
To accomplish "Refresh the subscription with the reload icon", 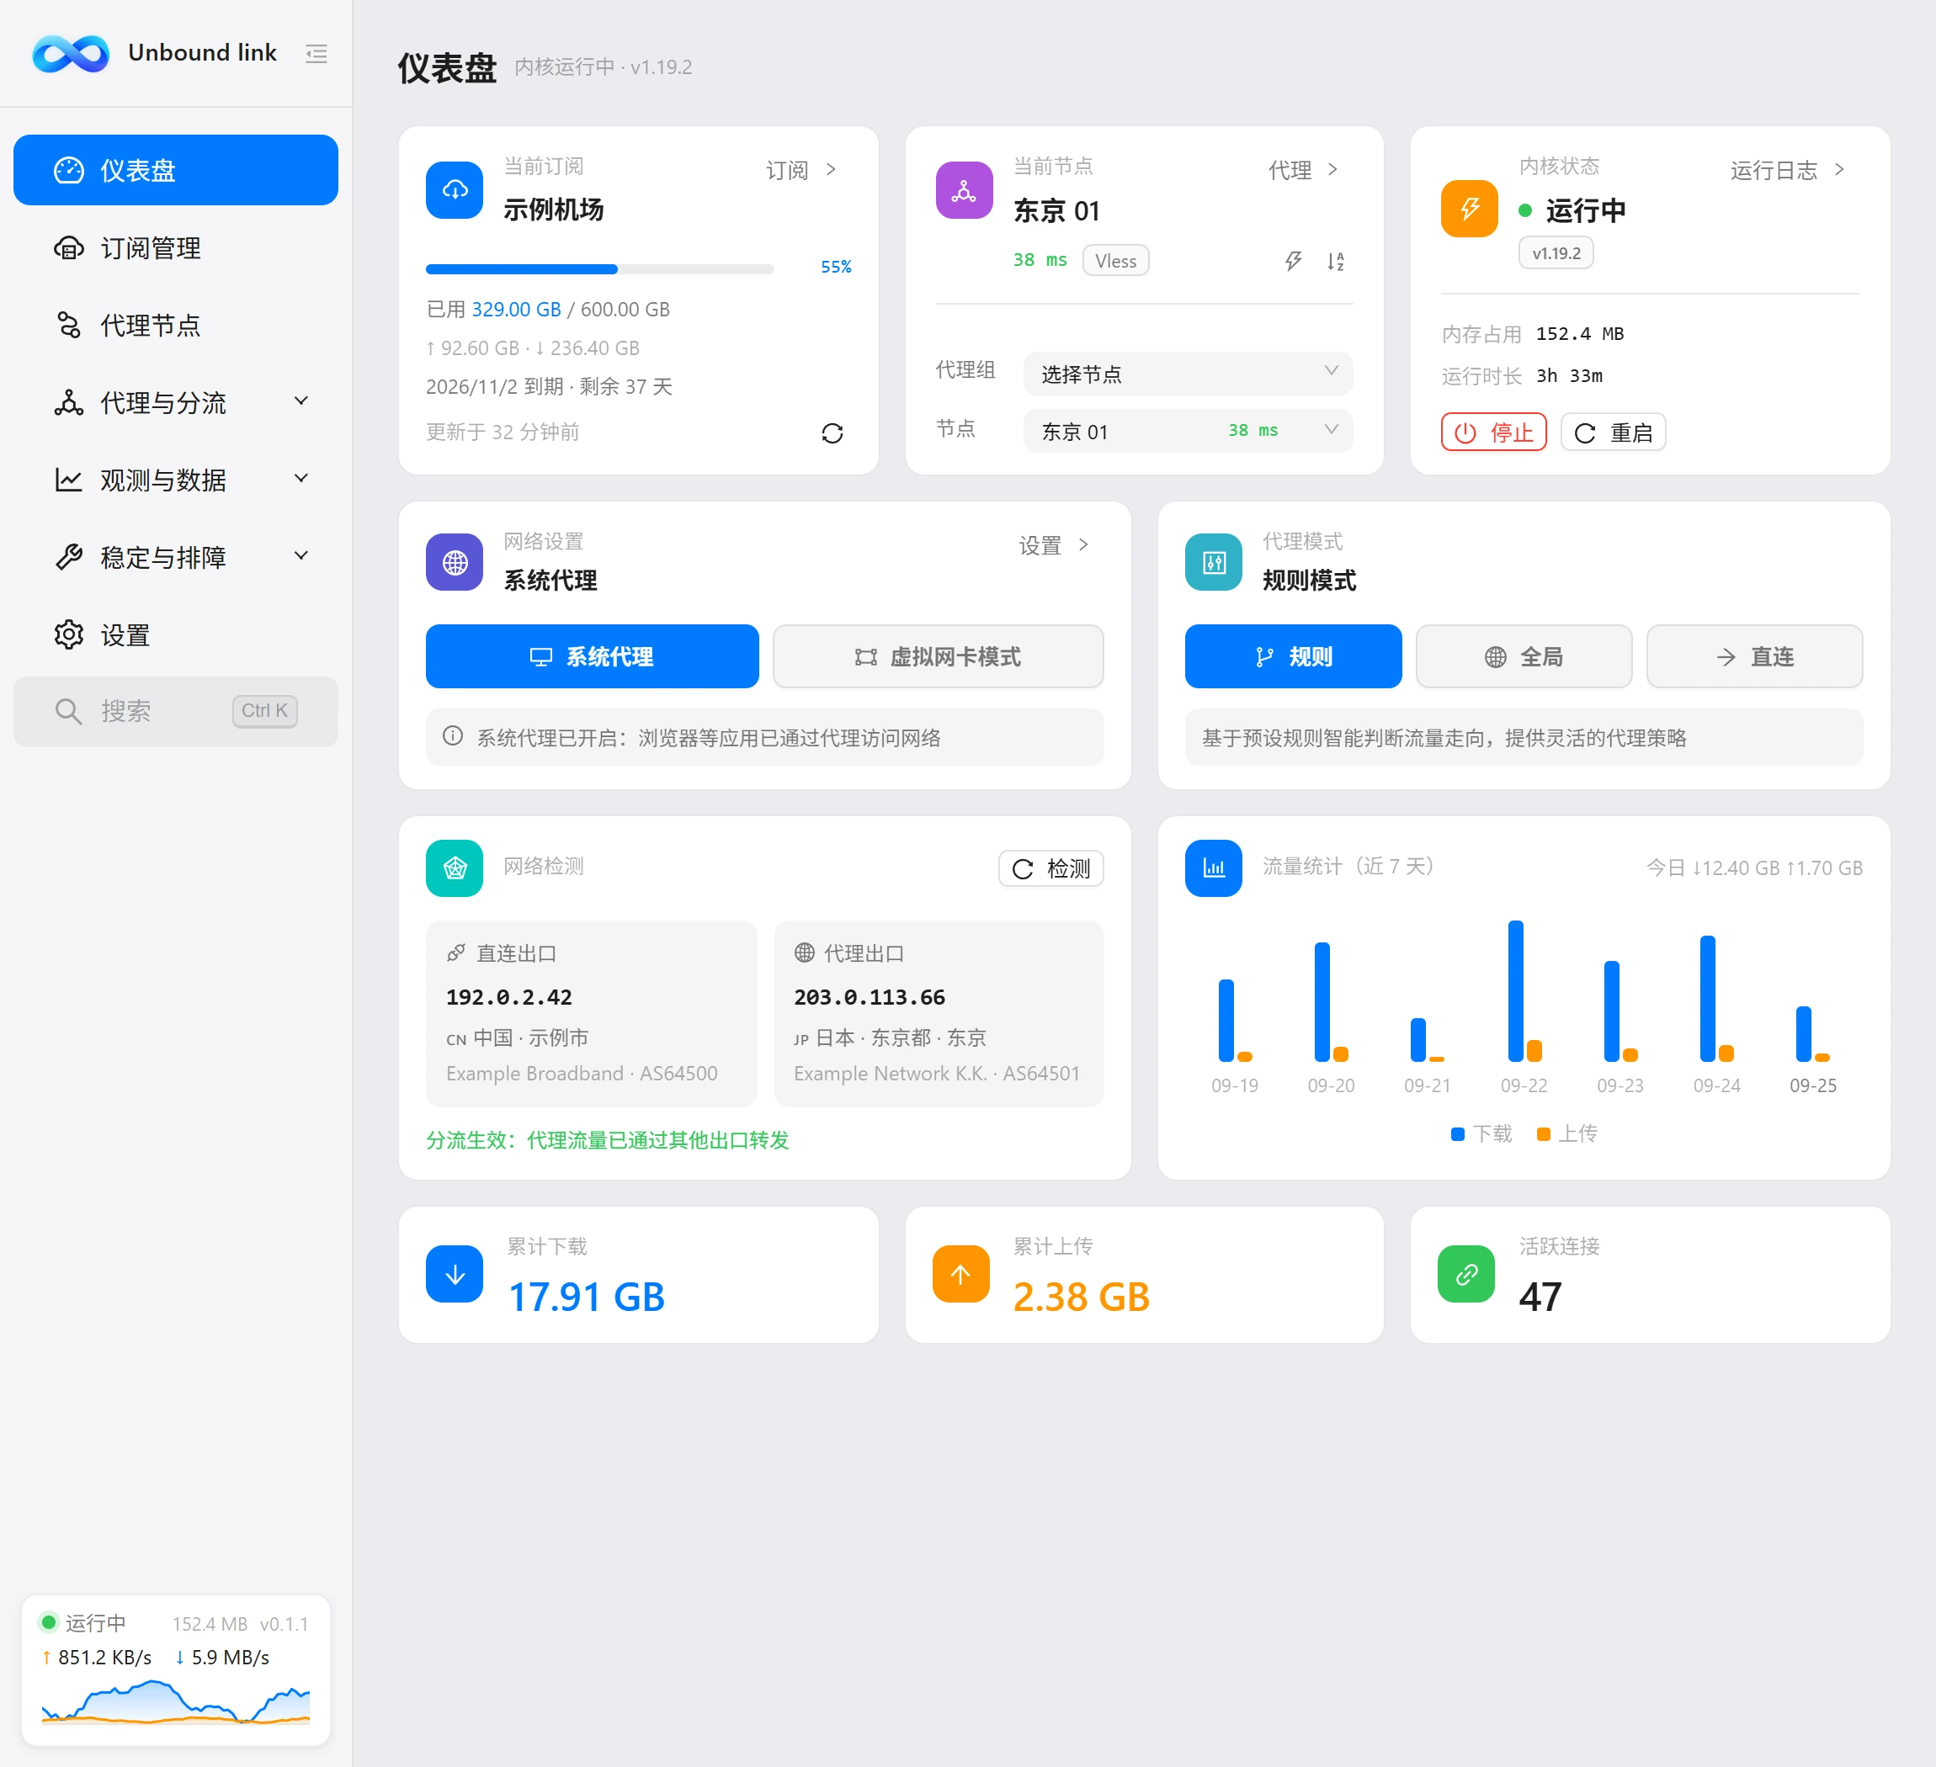I will click(x=832, y=434).
